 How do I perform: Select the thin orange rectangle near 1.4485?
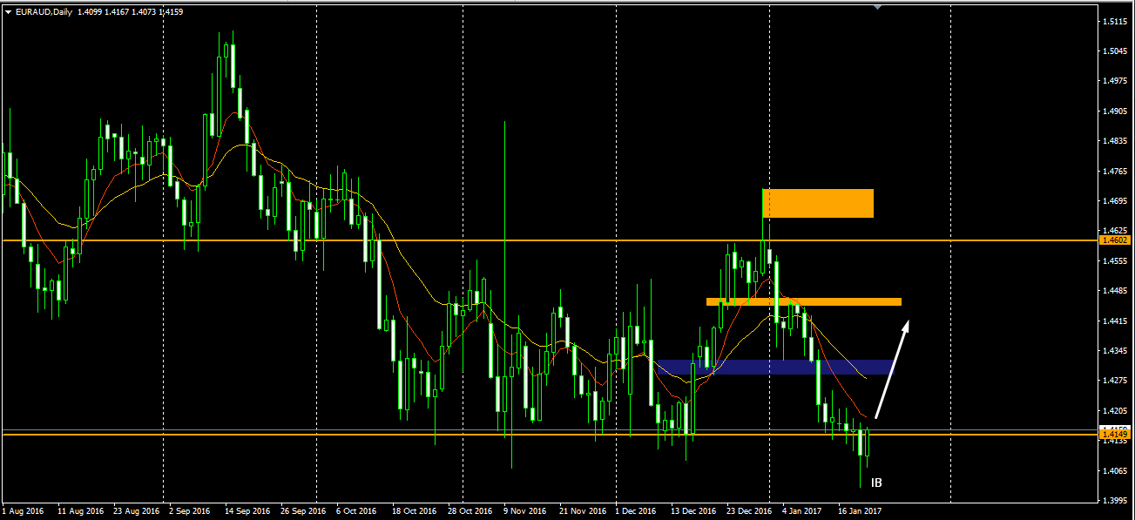pos(803,302)
